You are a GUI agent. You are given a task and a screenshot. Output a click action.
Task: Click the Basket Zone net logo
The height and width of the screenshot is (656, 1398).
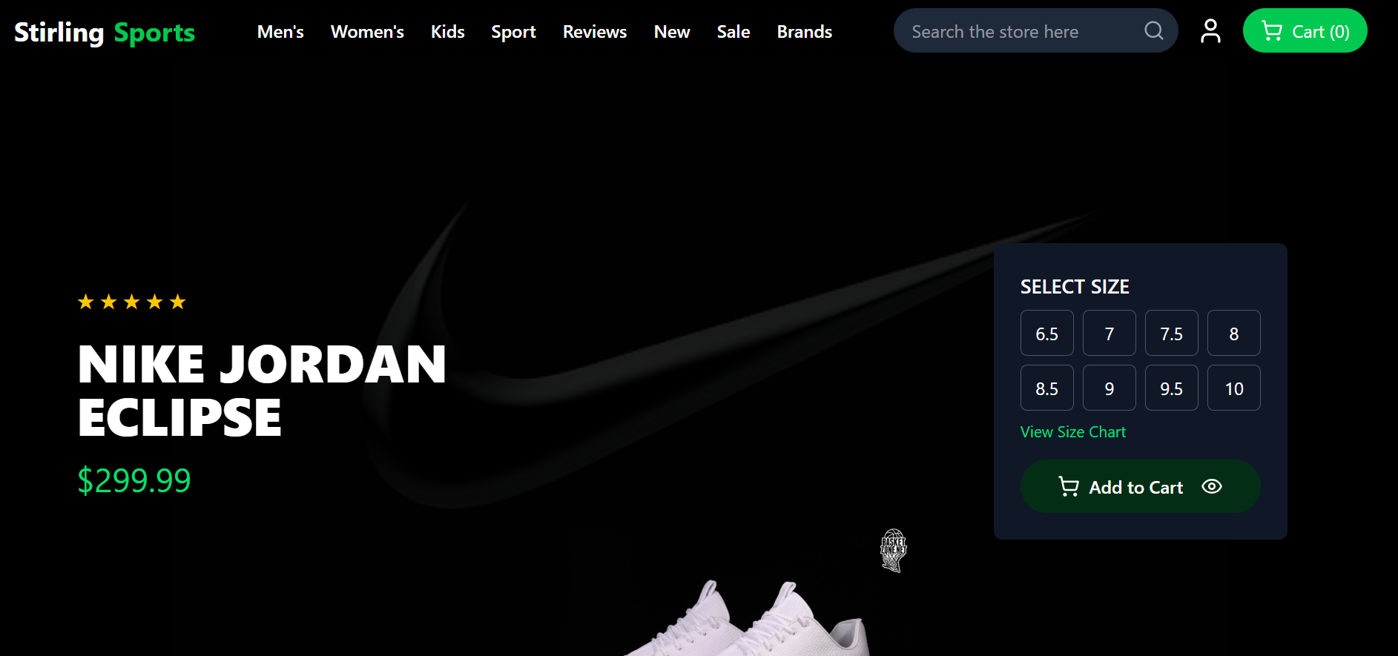pyautogui.click(x=893, y=551)
